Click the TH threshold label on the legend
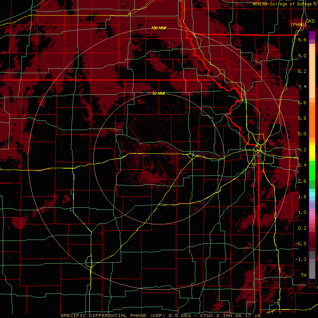318x318 pixels. (304, 275)
